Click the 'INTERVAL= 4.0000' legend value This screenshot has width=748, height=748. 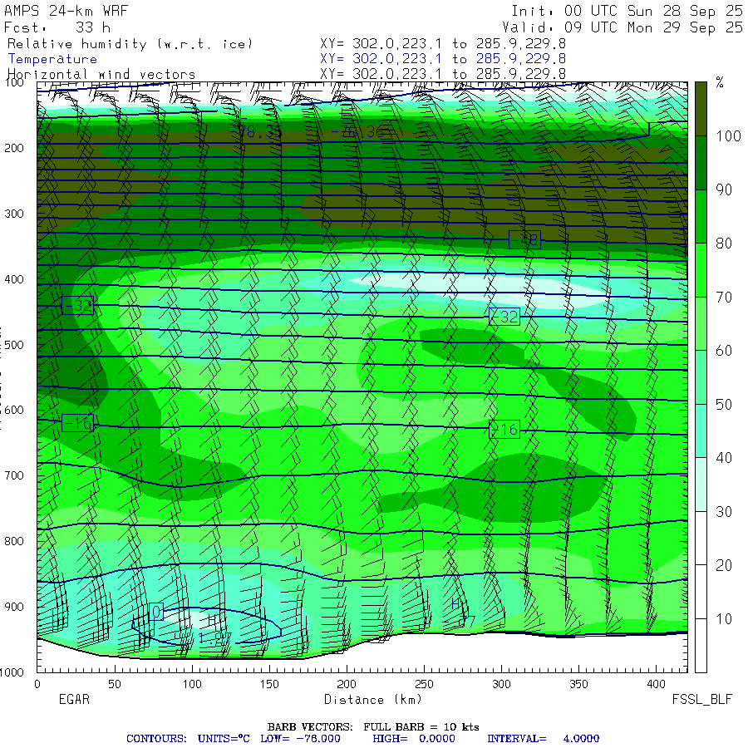(544, 739)
